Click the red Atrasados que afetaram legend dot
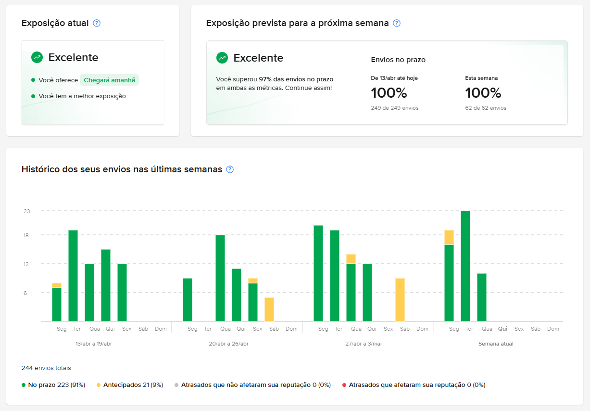 point(344,385)
